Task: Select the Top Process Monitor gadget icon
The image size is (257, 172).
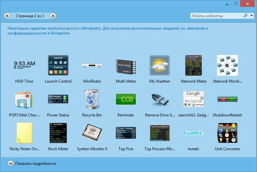Action: point(160,133)
